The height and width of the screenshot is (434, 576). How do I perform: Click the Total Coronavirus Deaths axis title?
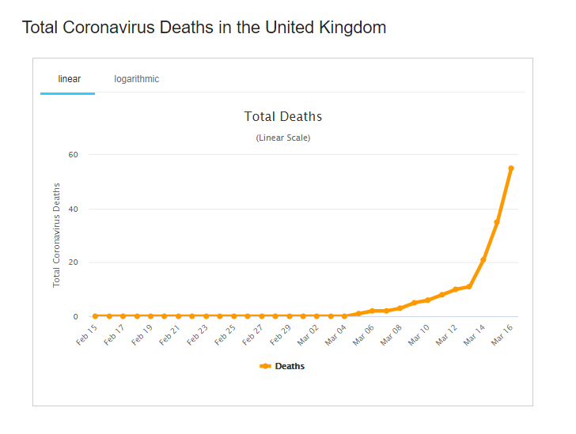coord(57,235)
